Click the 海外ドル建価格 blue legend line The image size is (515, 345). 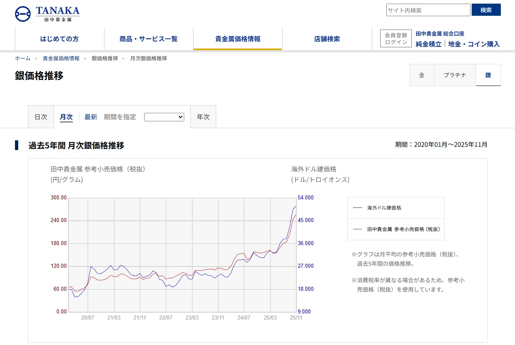[x=358, y=207]
